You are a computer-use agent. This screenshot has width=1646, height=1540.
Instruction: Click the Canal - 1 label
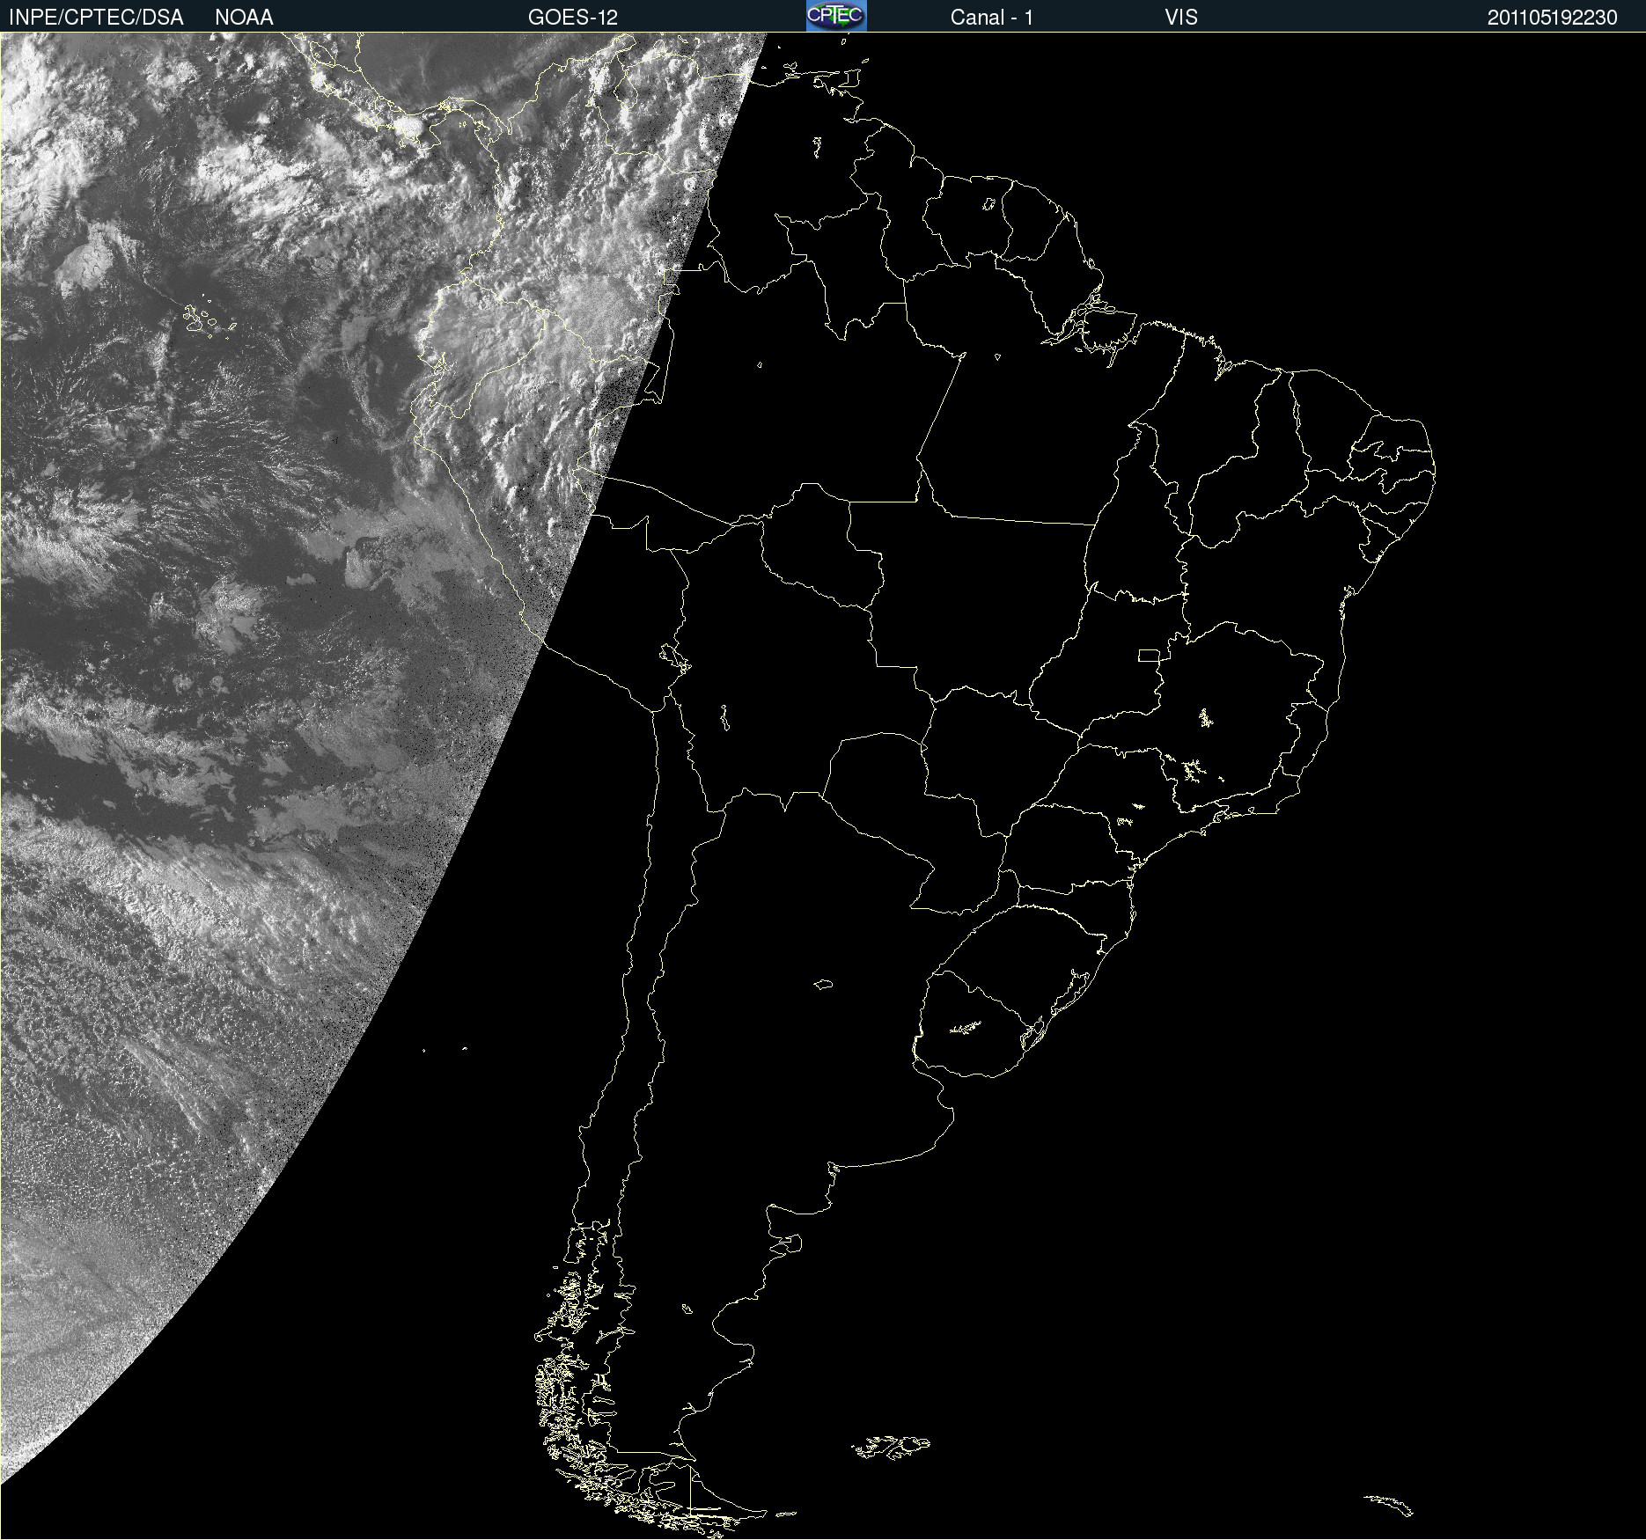(x=992, y=18)
